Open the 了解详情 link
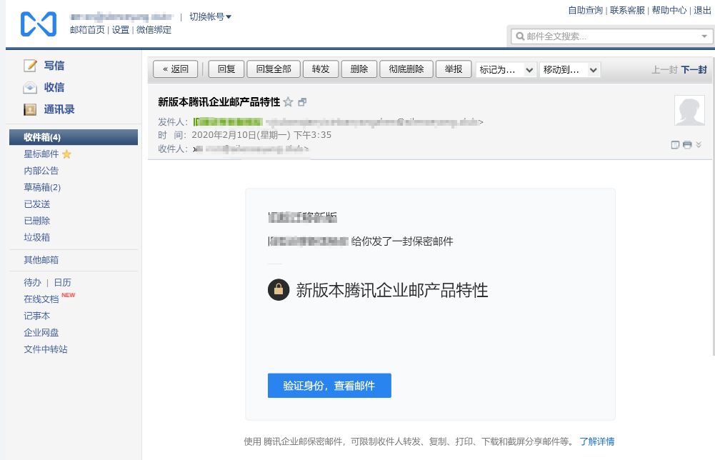This screenshot has width=715, height=460. click(x=597, y=441)
